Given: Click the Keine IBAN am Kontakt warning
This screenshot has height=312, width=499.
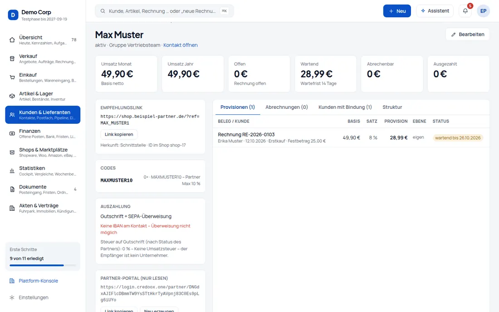Looking at the screenshot, I should [146, 229].
